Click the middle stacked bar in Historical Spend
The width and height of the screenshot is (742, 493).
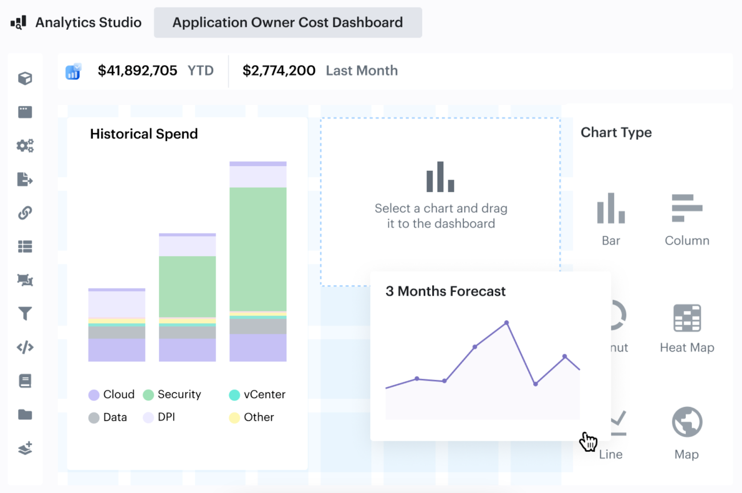(x=187, y=297)
